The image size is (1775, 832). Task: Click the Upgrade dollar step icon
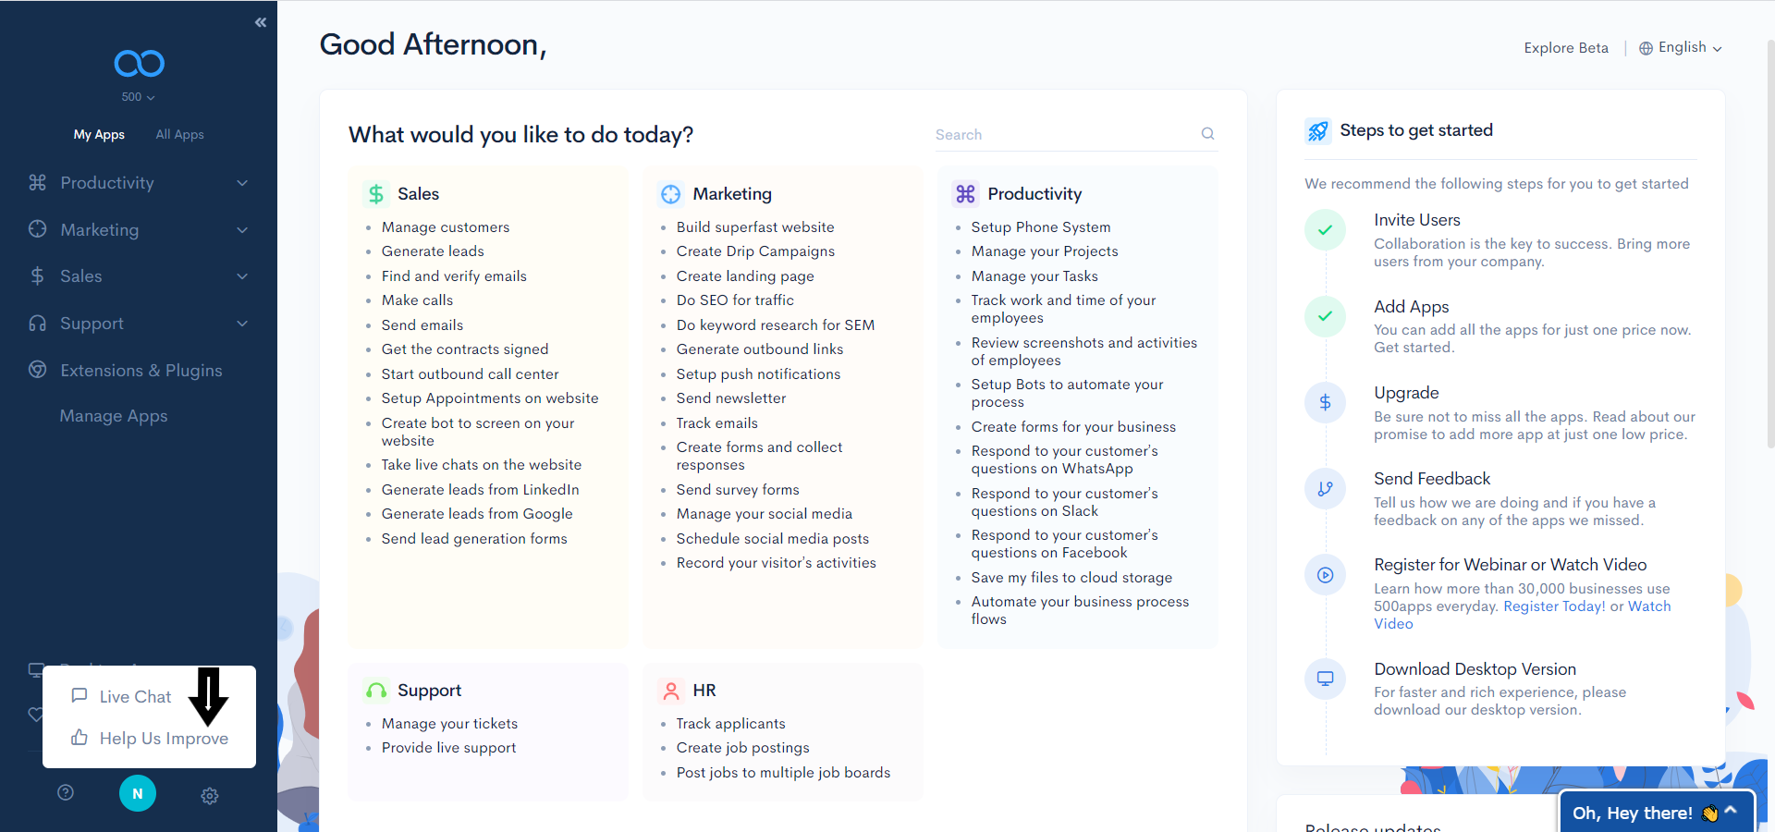point(1325,402)
